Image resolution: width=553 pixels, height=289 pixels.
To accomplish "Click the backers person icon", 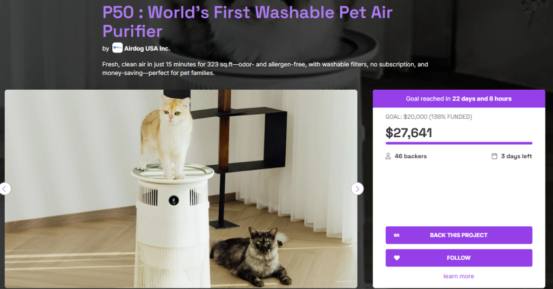I will (x=388, y=156).
